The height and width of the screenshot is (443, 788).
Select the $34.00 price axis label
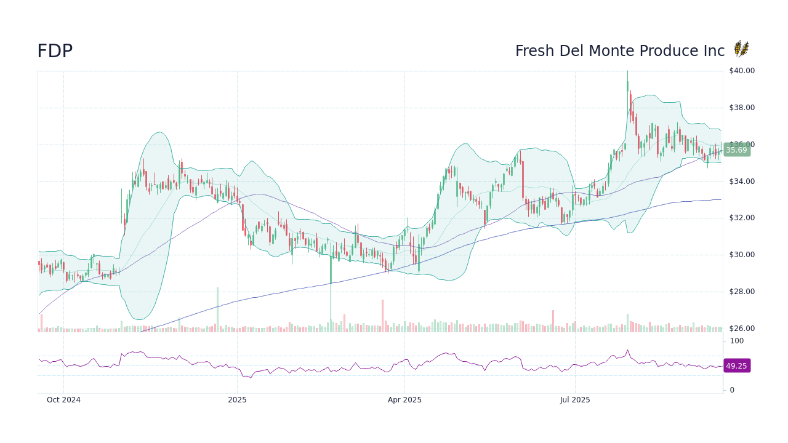(x=742, y=182)
